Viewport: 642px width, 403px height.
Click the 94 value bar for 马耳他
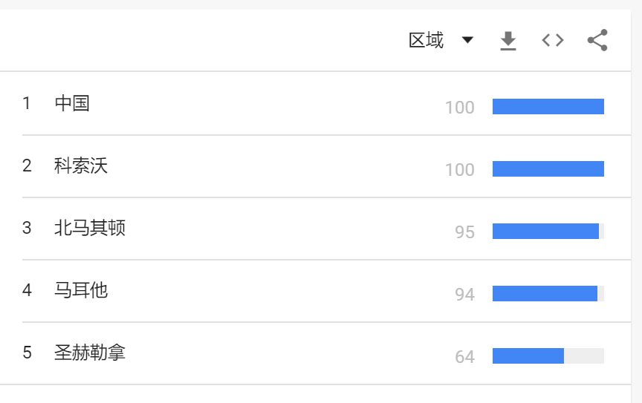click(548, 293)
